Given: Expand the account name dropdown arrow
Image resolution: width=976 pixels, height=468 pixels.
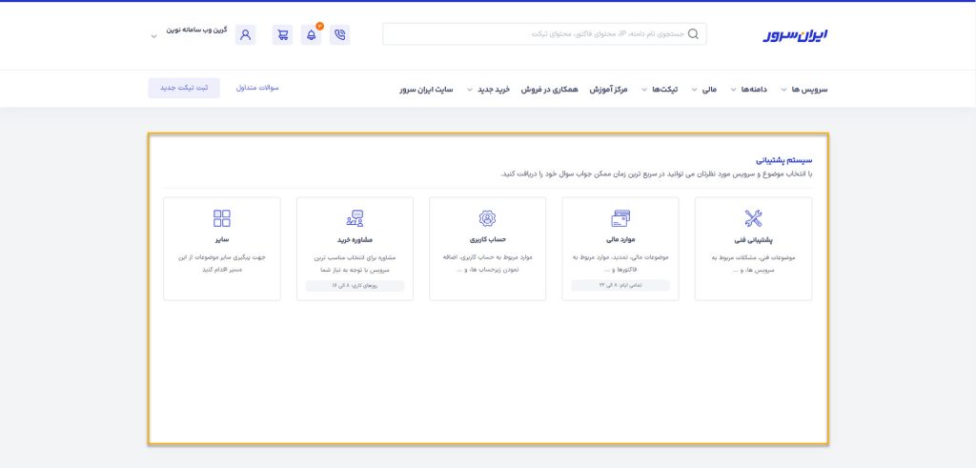Looking at the screenshot, I should (153, 37).
